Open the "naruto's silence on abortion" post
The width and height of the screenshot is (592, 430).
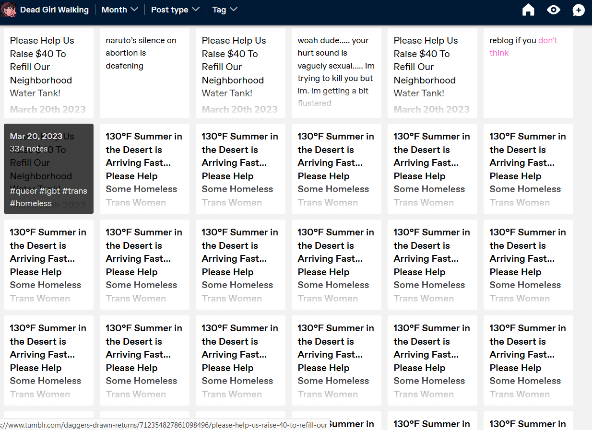click(x=144, y=73)
